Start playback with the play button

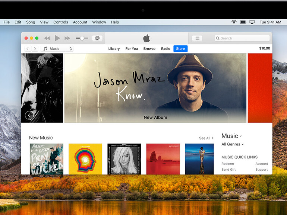(57, 38)
